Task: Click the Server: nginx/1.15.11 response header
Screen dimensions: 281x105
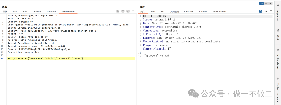Action: point(159,20)
